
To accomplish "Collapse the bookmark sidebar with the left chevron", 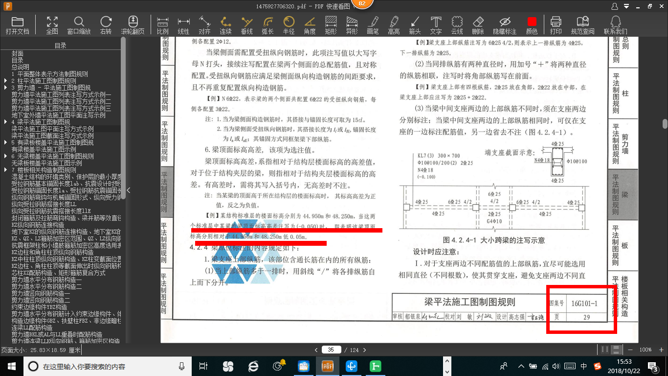I will click(x=128, y=190).
